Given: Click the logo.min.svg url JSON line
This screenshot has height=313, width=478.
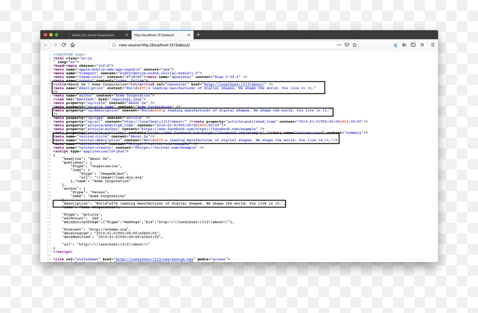Looking at the screenshot, I should coord(111,177).
